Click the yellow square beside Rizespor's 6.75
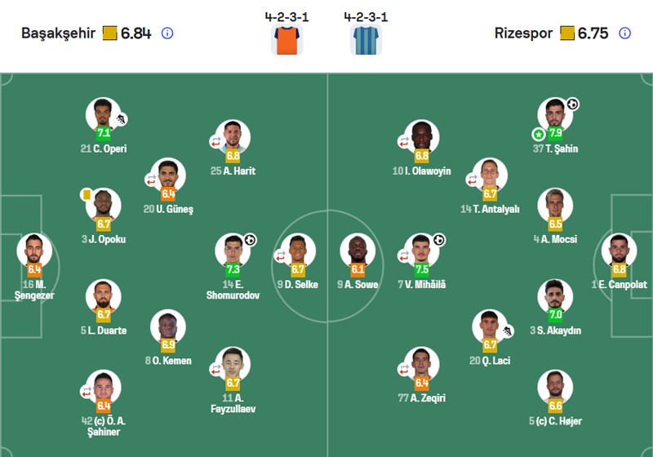653x457 pixels. (566, 33)
